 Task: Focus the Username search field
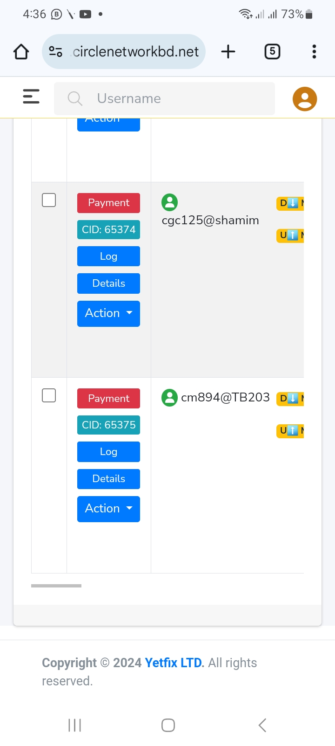(164, 98)
